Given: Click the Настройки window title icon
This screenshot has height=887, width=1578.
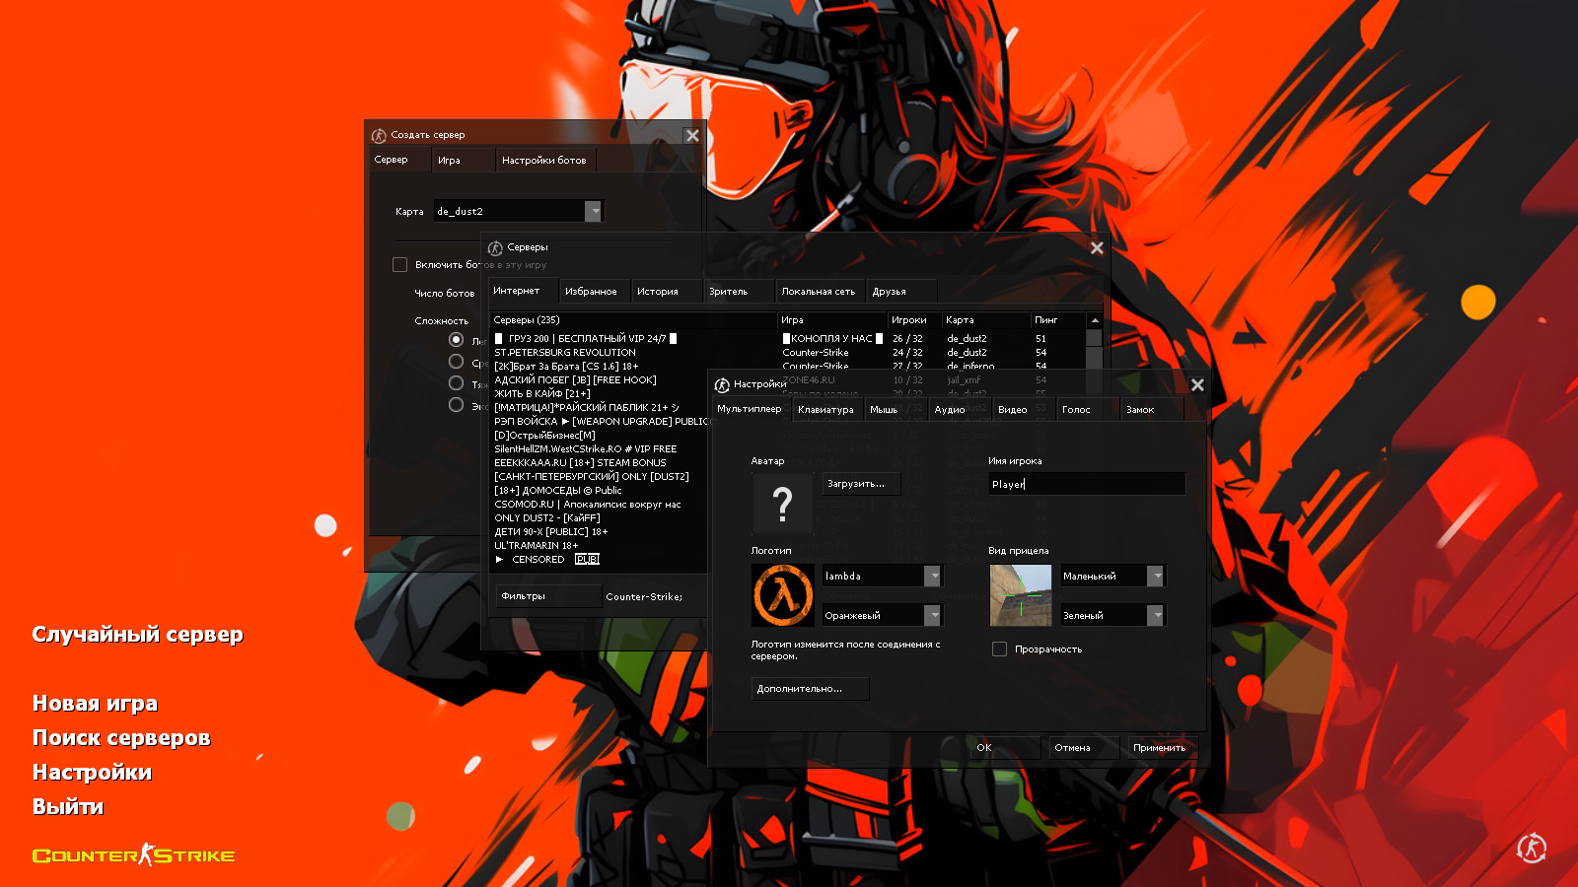Looking at the screenshot, I should click(722, 384).
